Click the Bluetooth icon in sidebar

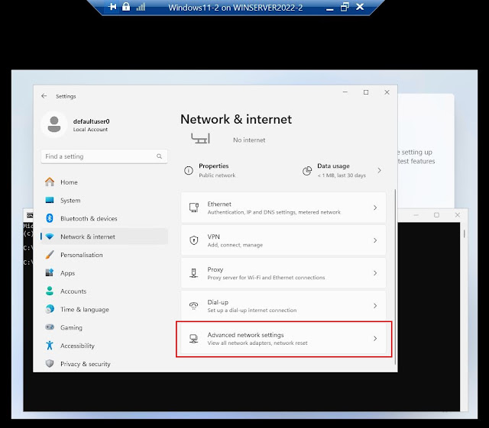(x=50, y=218)
